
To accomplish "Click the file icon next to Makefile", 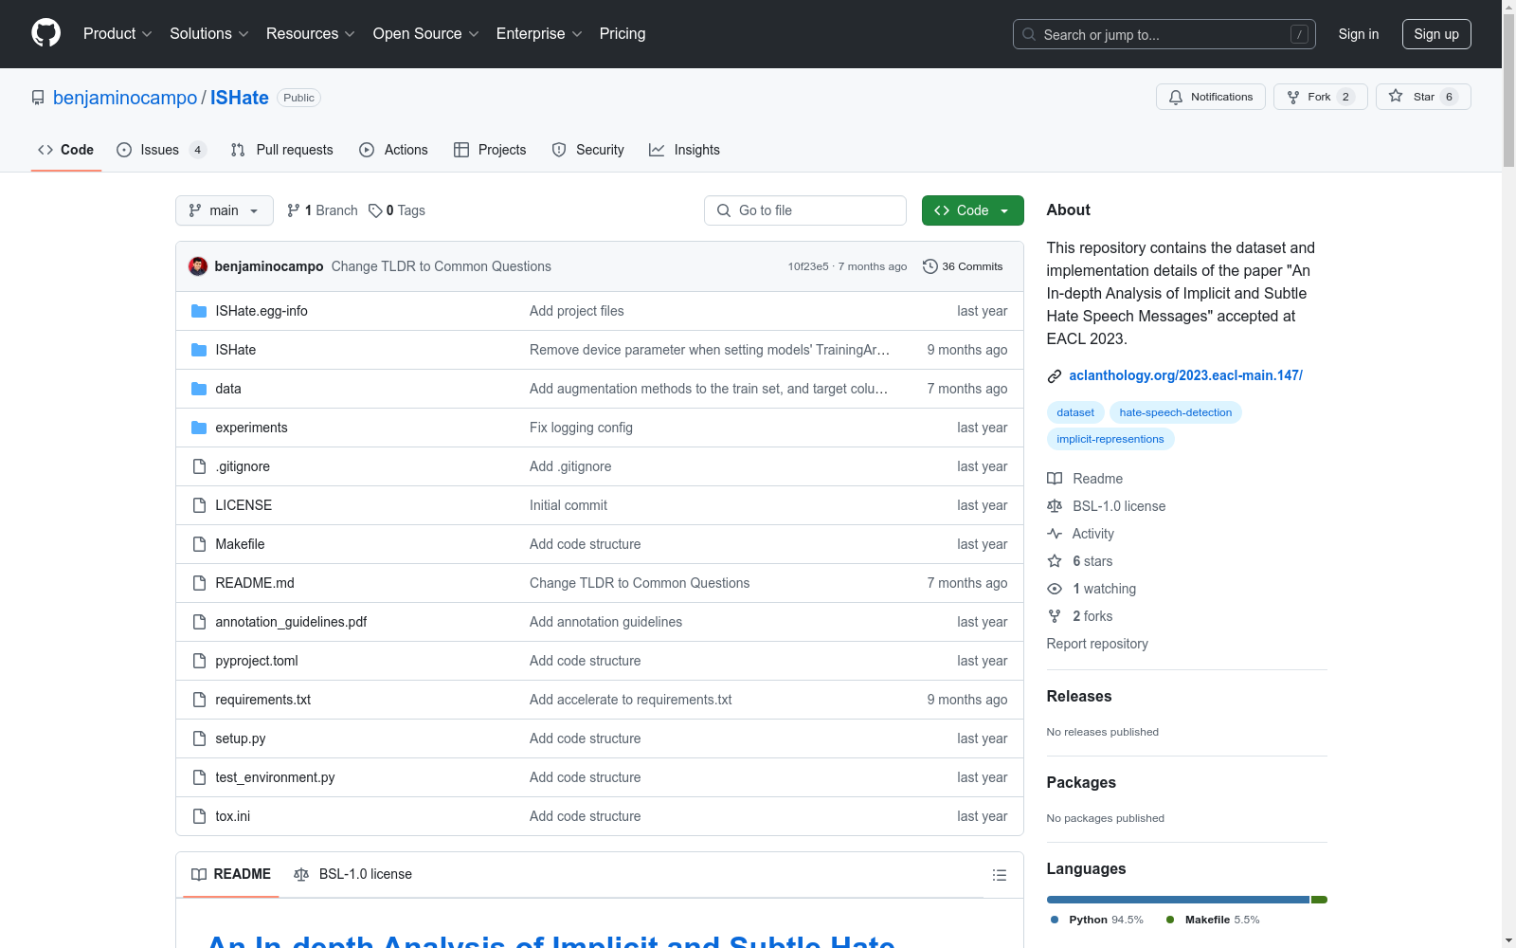I will click(x=199, y=544).
